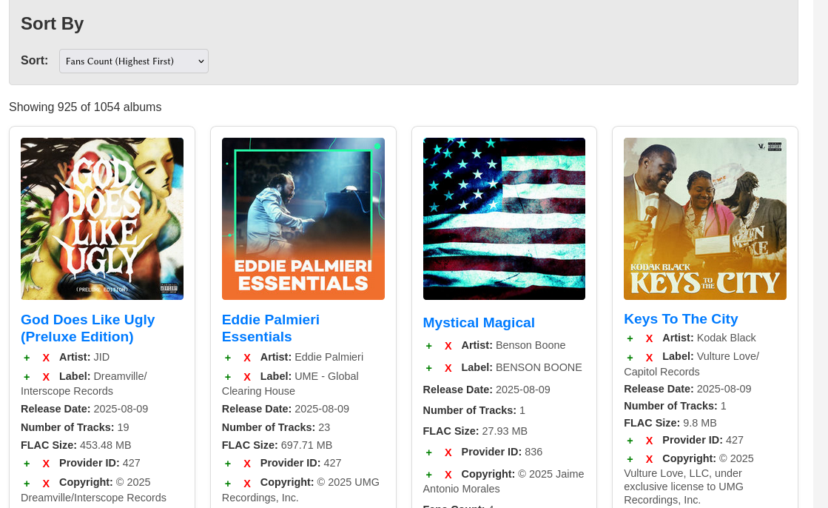Click God Does Like Ugly album cover
The height and width of the screenshot is (508, 828).
click(x=102, y=219)
